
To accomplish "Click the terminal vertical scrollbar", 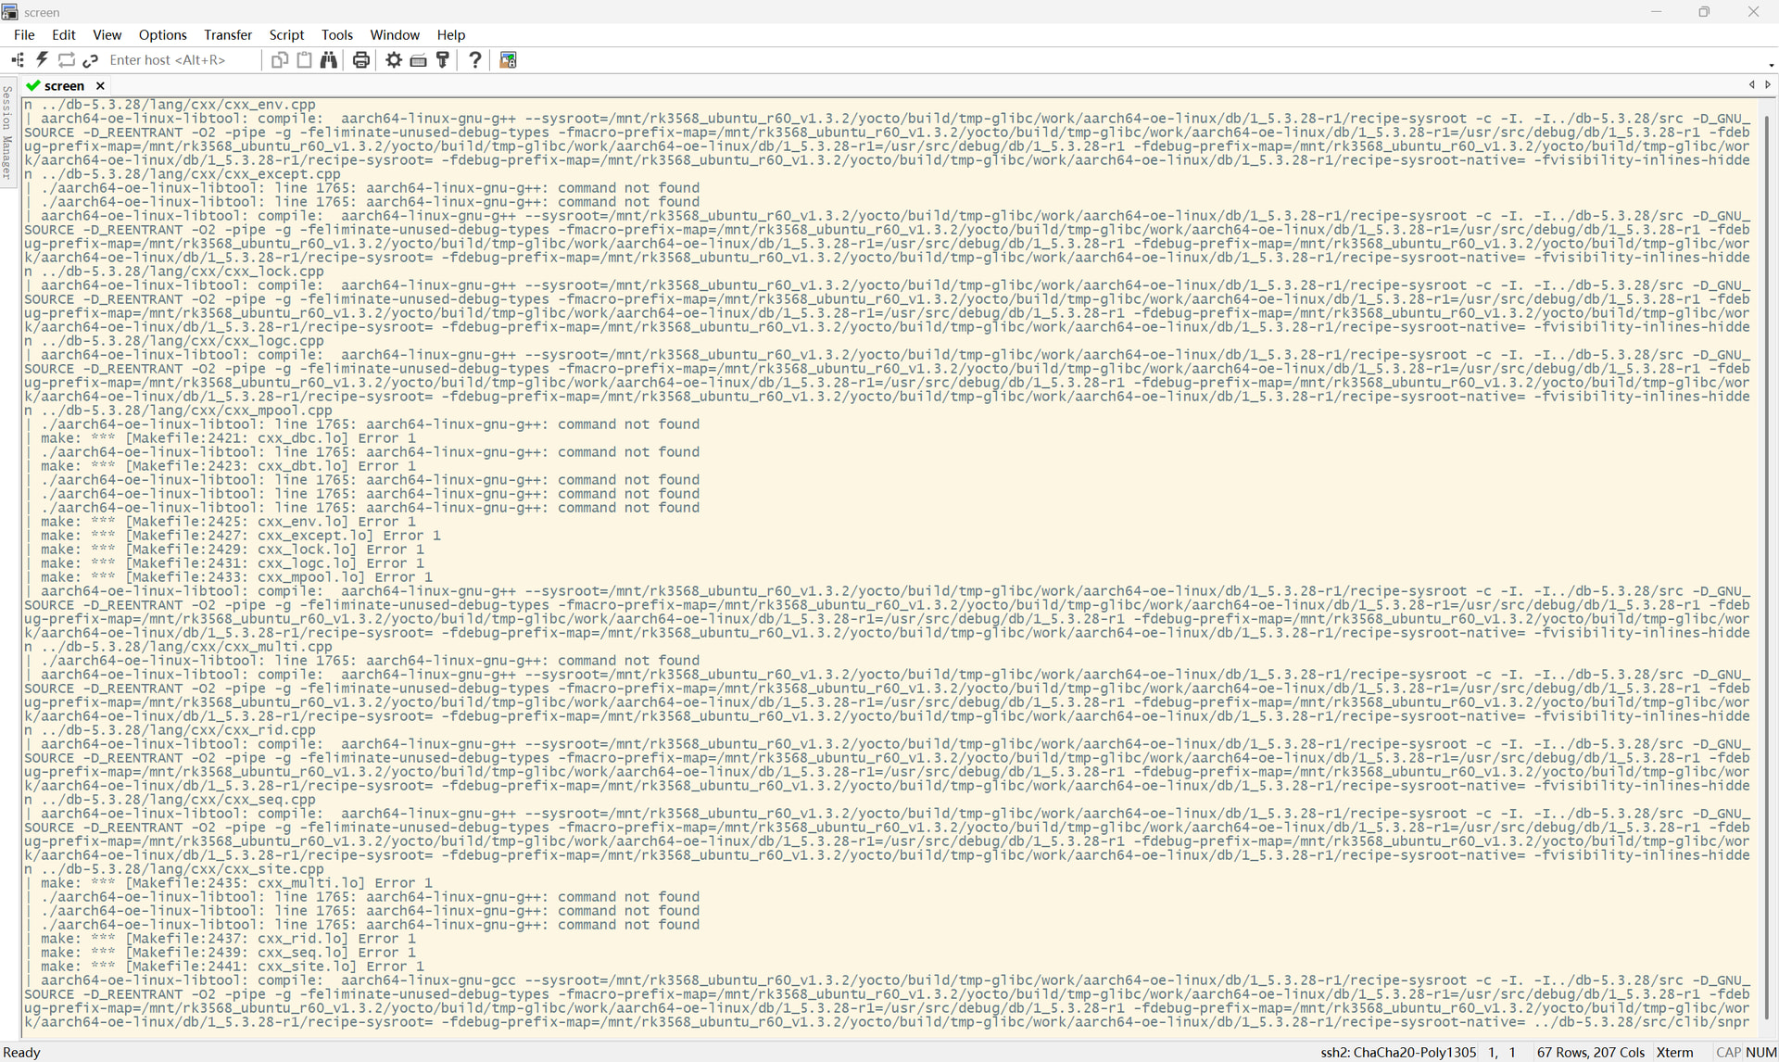I will [1767, 556].
